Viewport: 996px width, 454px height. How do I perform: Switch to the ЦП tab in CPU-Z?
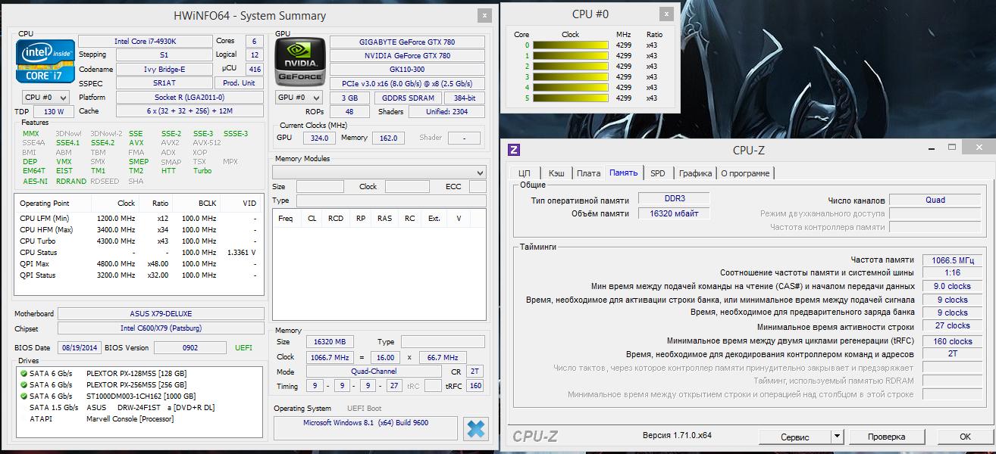point(525,173)
